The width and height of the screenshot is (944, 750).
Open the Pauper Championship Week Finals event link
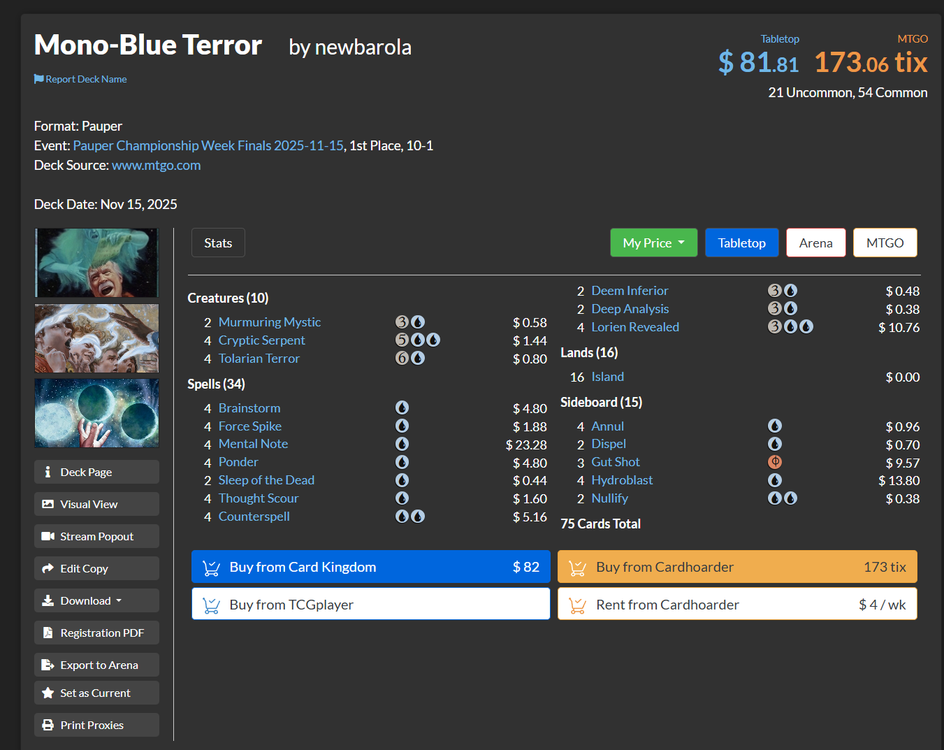pos(208,145)
